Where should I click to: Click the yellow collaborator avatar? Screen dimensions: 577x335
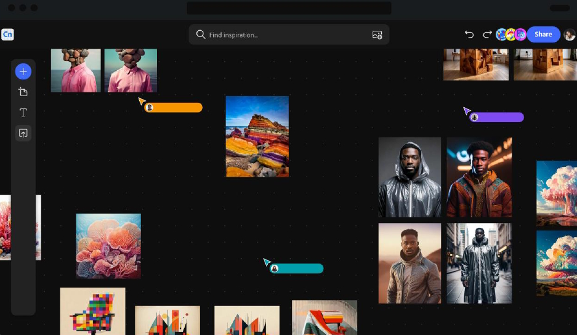click(x=510, y=34)
